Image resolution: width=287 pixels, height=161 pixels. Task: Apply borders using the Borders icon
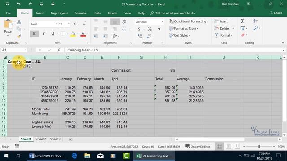point(63,34)
